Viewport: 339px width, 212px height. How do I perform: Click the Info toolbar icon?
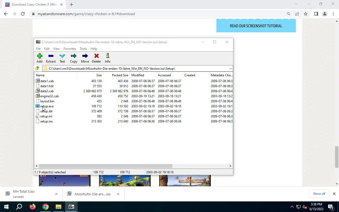pos(108,56)
